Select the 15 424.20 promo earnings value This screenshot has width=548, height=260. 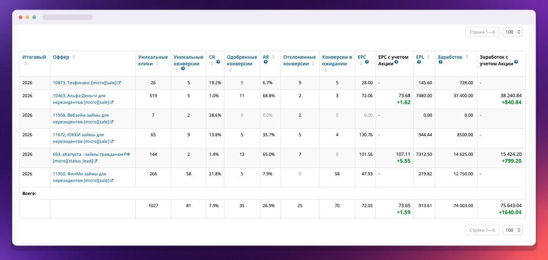pyautogui.click(x=511, y=154)
